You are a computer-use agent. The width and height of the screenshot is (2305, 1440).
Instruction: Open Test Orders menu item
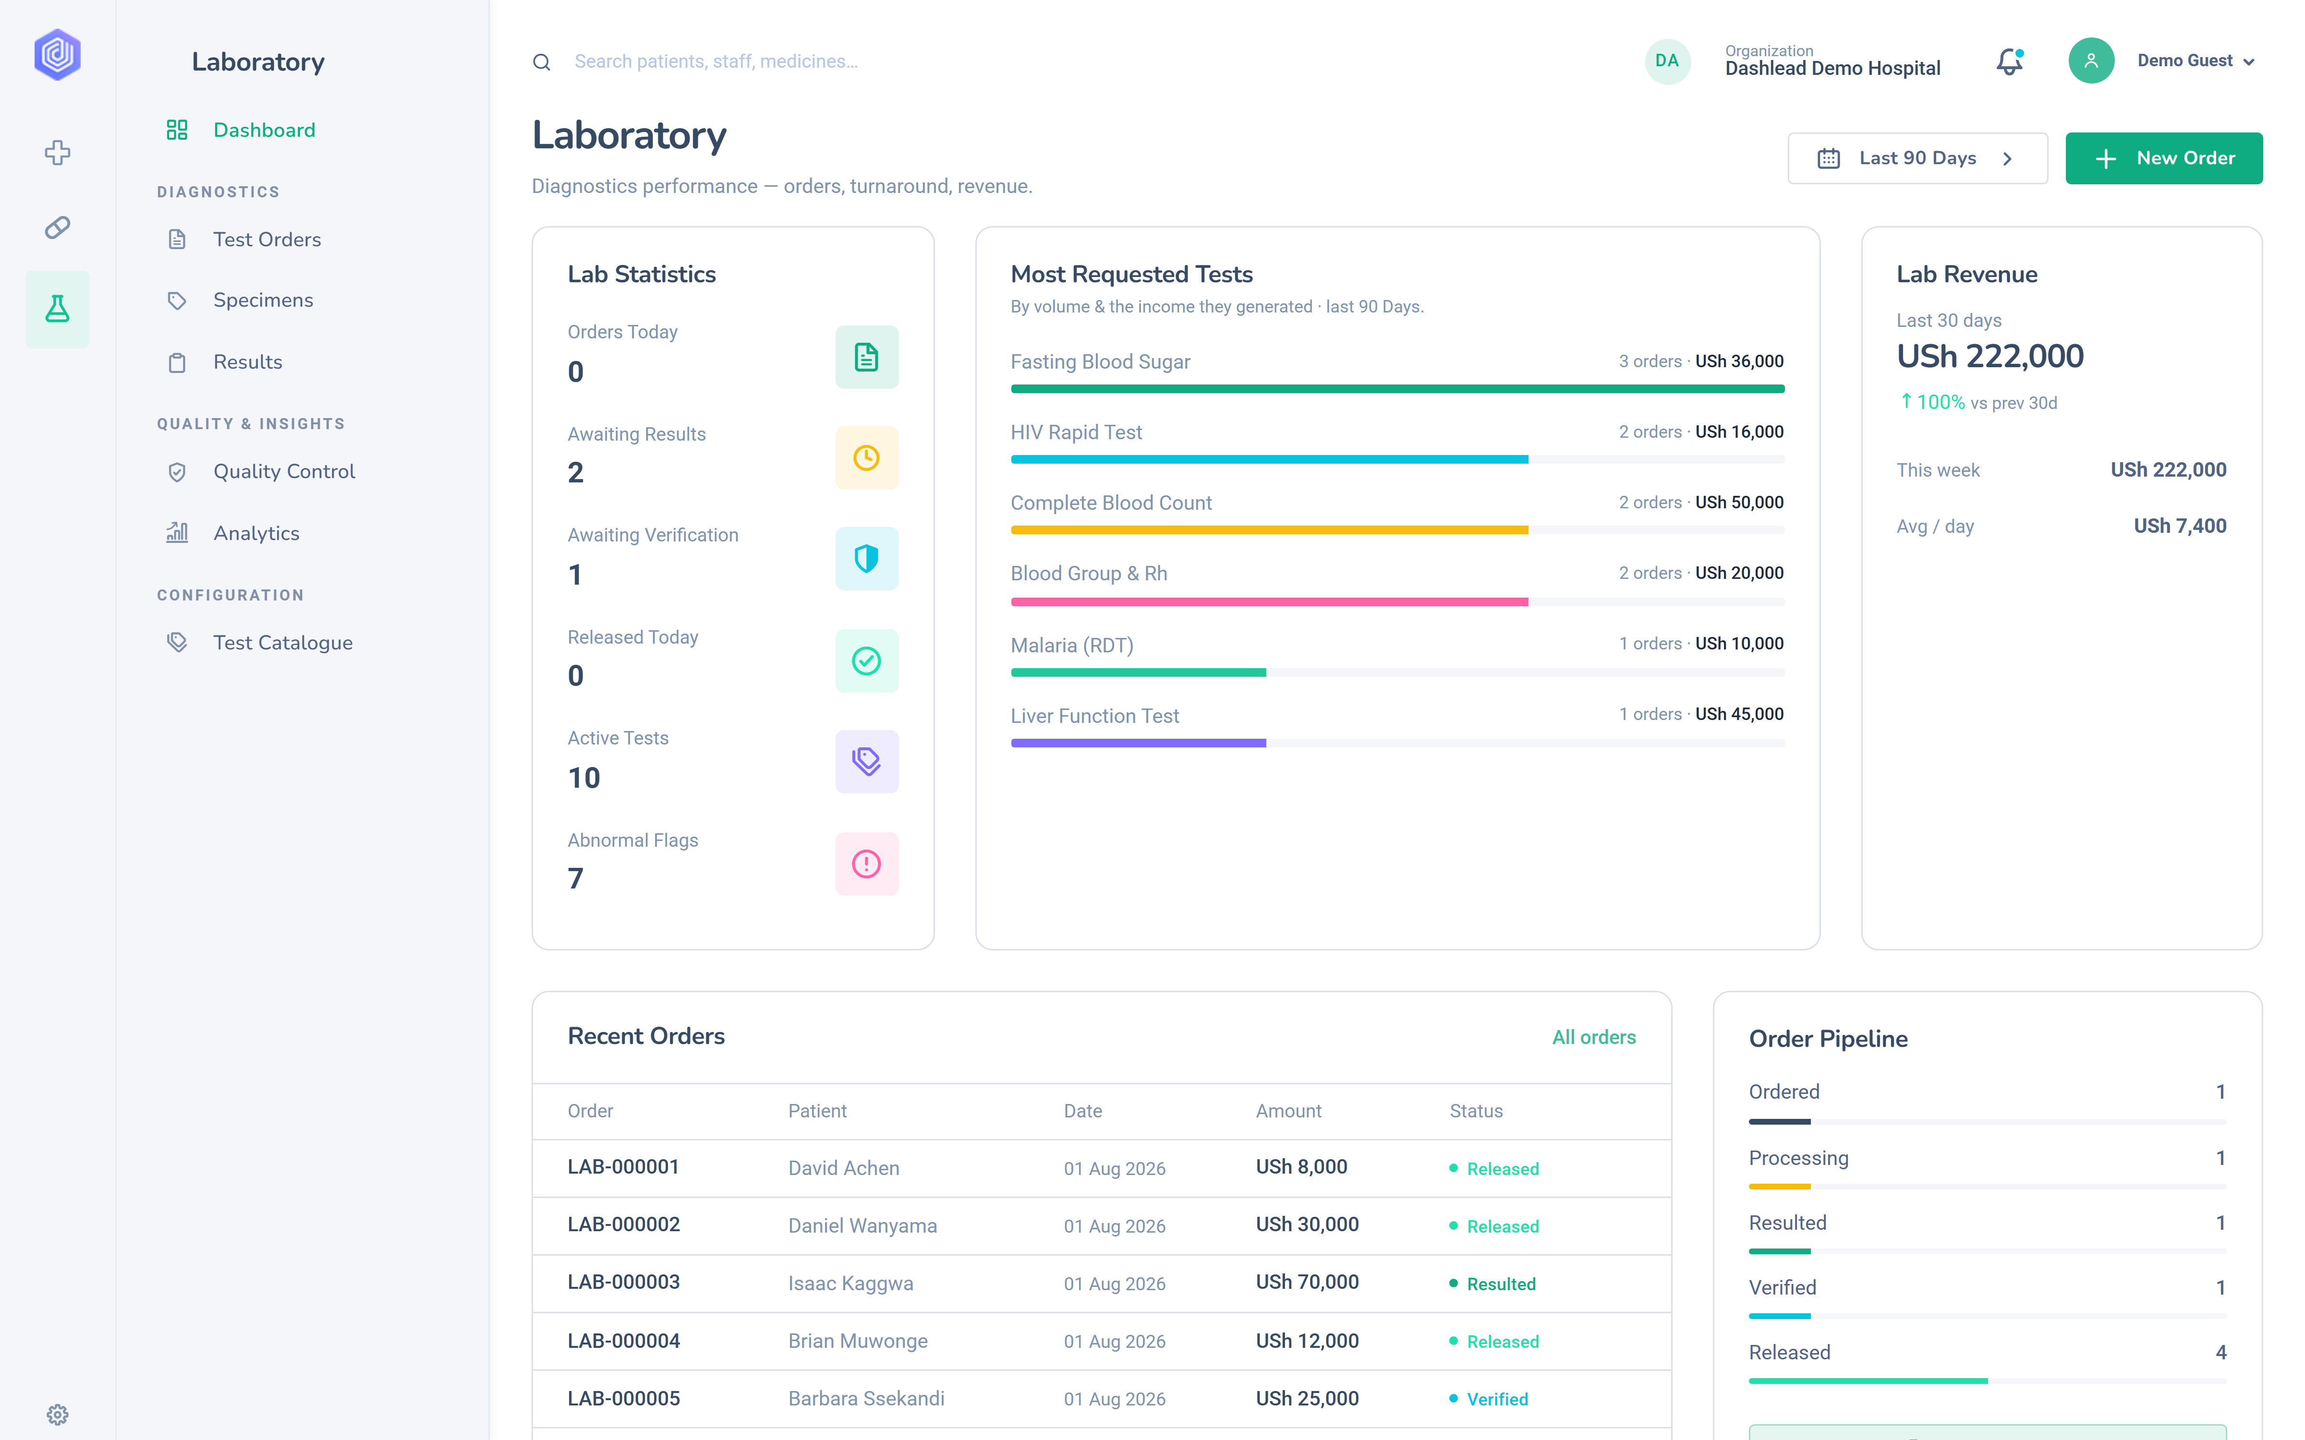pos(244,239)
